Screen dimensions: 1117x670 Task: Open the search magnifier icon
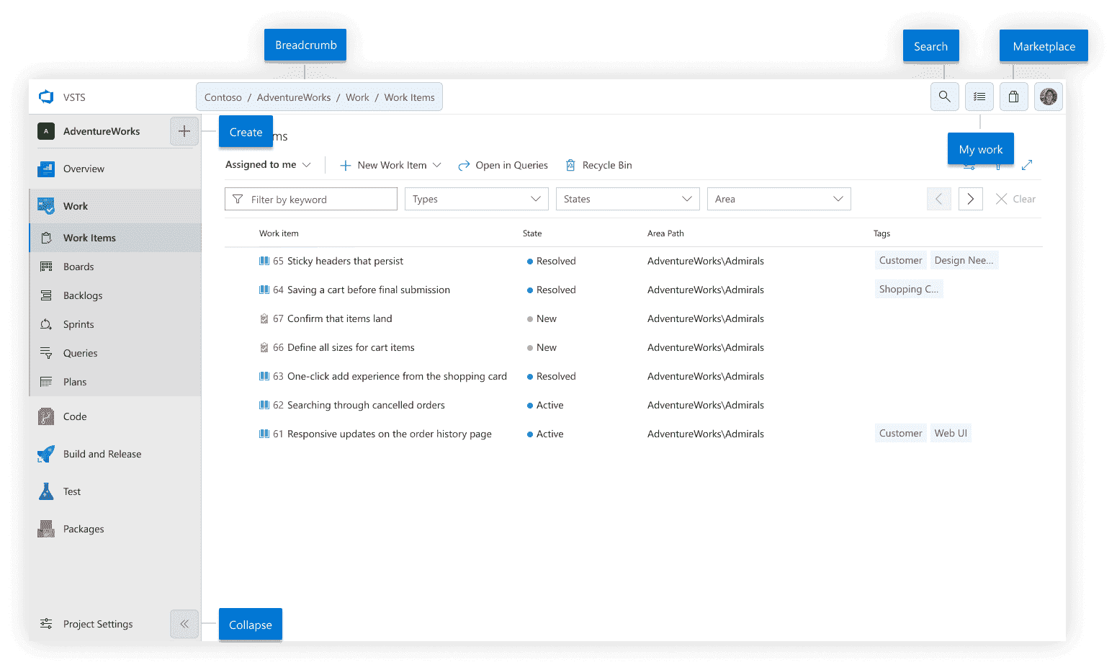coord(944,97)
